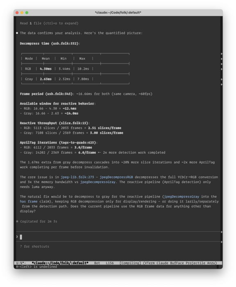The image size is (236, 287).
Task: Click the yellow minimize window button
Action: click(22, 13)
